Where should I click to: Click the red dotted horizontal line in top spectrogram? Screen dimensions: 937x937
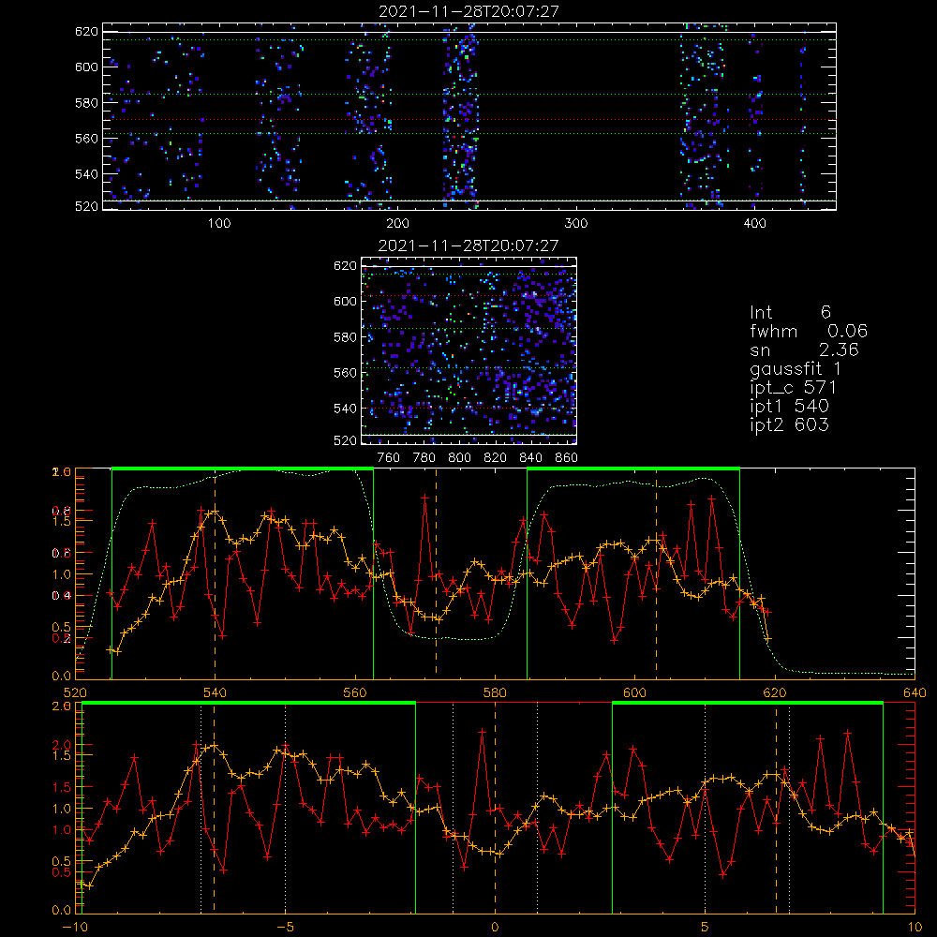[x=469, y=120]
